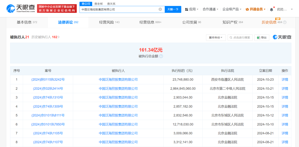
Task: Click the 天眼一下 search button
Action: coord(173,9)
